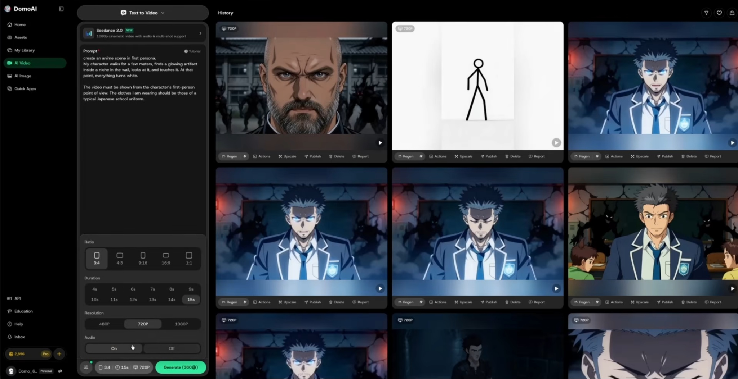Select the 9:16 ratio option
This screenshot has height=379, width=738.
143,258
